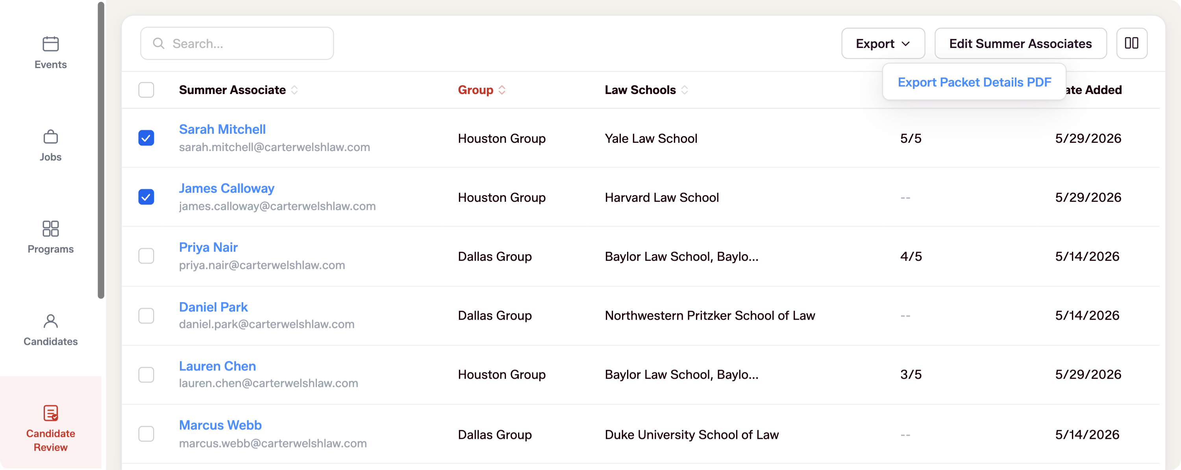Uncheck James Calloway's row checkbox
The width and height of the screenshot is (1181, 470).
point(146,197)
